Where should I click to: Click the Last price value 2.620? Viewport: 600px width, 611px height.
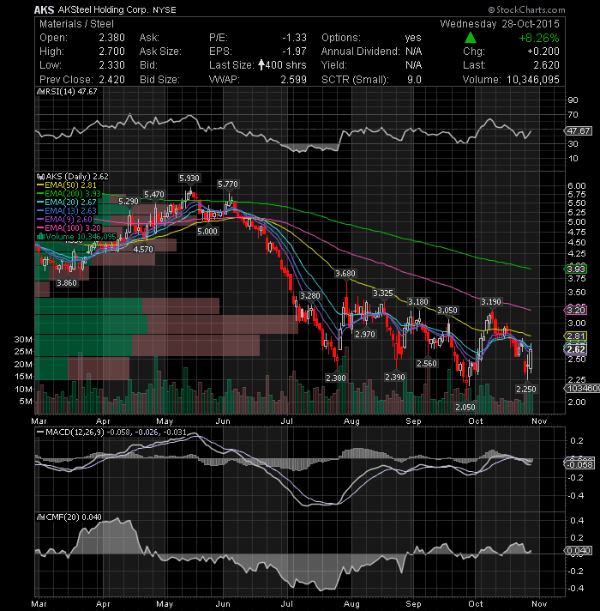tap(546, 65)
